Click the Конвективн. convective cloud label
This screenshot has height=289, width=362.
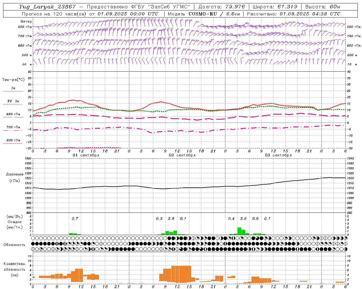click(15, 264)
